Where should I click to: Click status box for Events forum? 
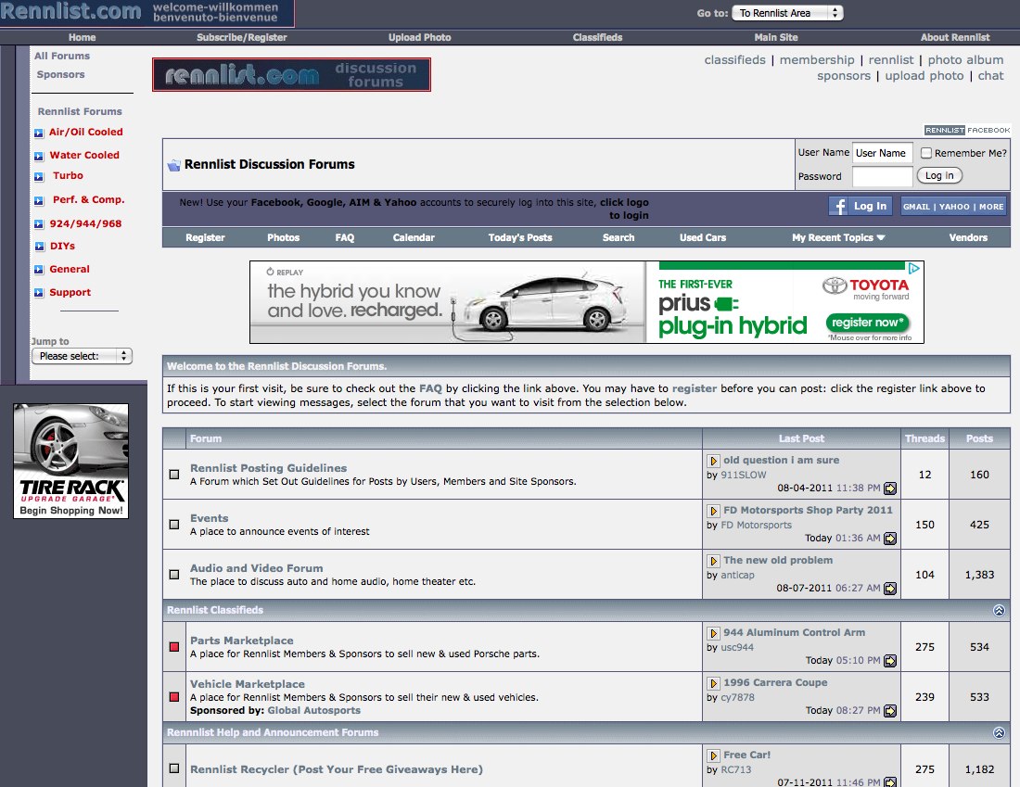(174, 525)
